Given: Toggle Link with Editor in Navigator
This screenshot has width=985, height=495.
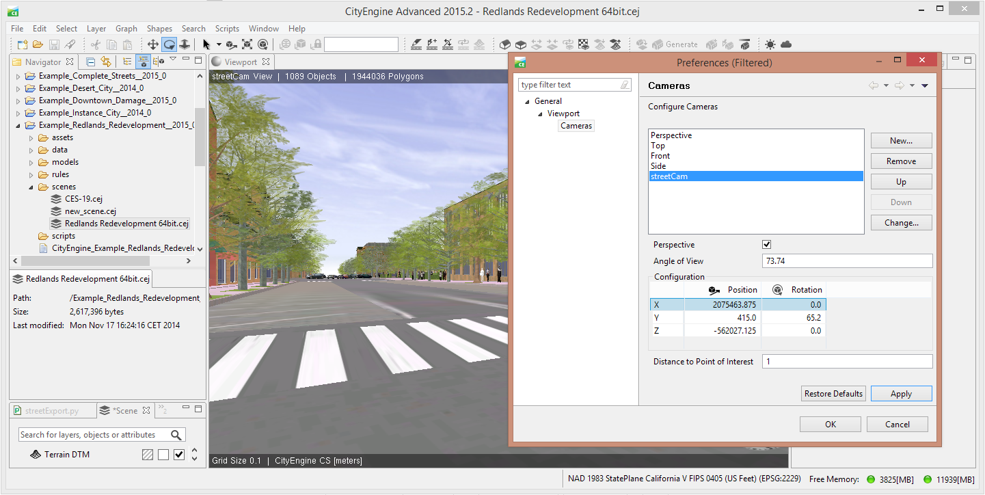Looking at the screenshot, I should (x=105, y=62).
